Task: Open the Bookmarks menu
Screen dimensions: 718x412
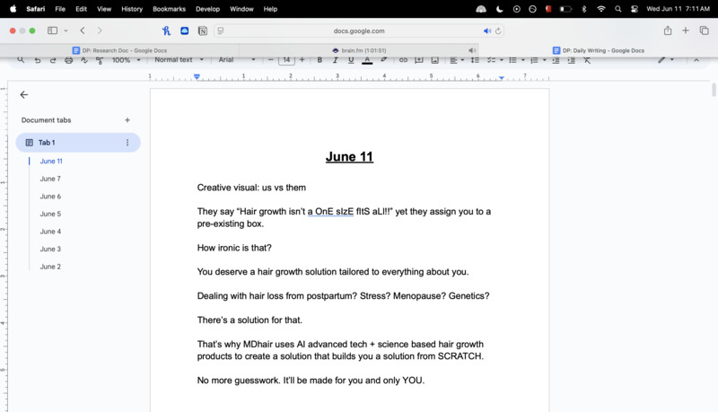Action: coord(169,9)
